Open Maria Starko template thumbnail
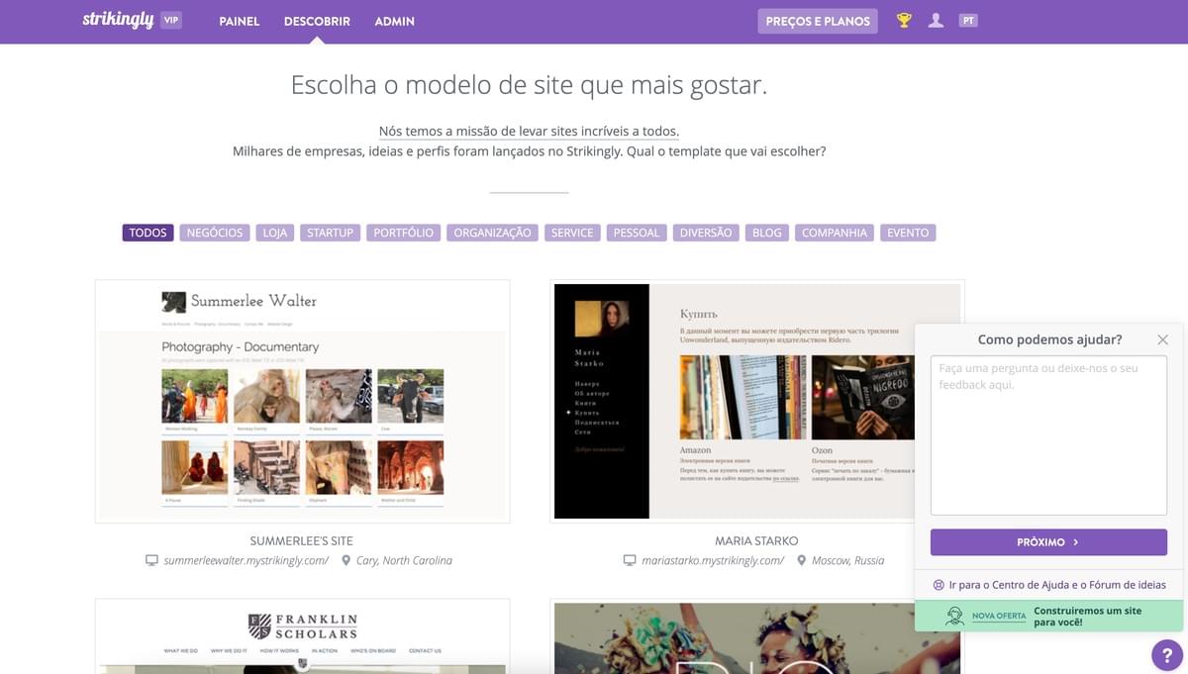Screen dimensions: 1188x674 click(757, 401)
